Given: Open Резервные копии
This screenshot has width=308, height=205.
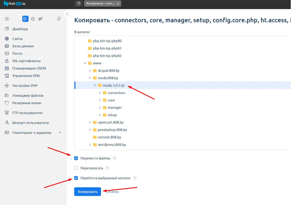Looking at the screenshot, I should click(27, 103).
